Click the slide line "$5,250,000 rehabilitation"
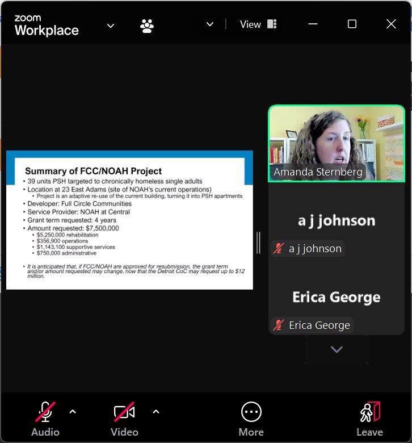Viewport: 412px width, 443px height. (x=68, y=235)
